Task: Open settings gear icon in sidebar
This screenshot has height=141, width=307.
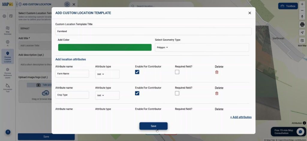Action: tap(4, 16)
